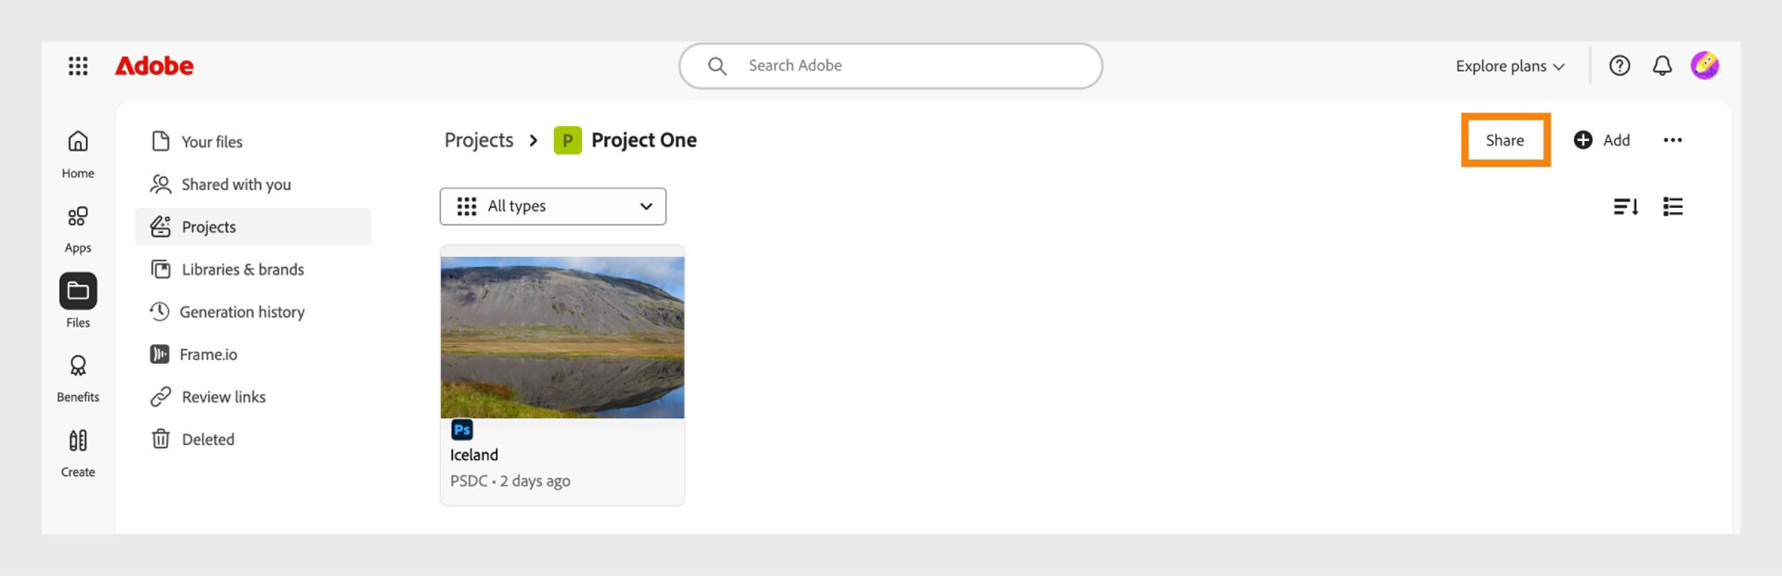Open the help question mark icon
Image resolution: width=1782 pixels, height=576 pixels.
click(1620, 66)
